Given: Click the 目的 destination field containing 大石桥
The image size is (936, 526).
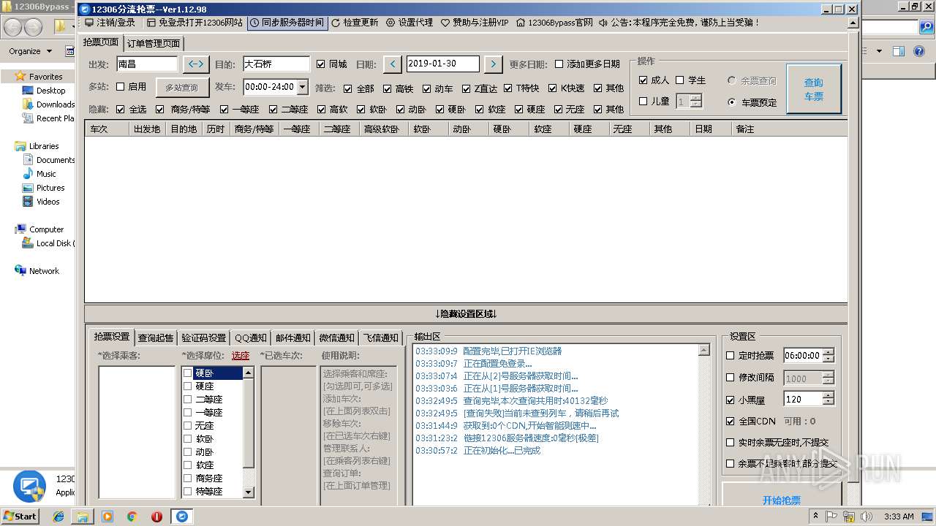Looking at the screenshot, I should pos(276,64).
